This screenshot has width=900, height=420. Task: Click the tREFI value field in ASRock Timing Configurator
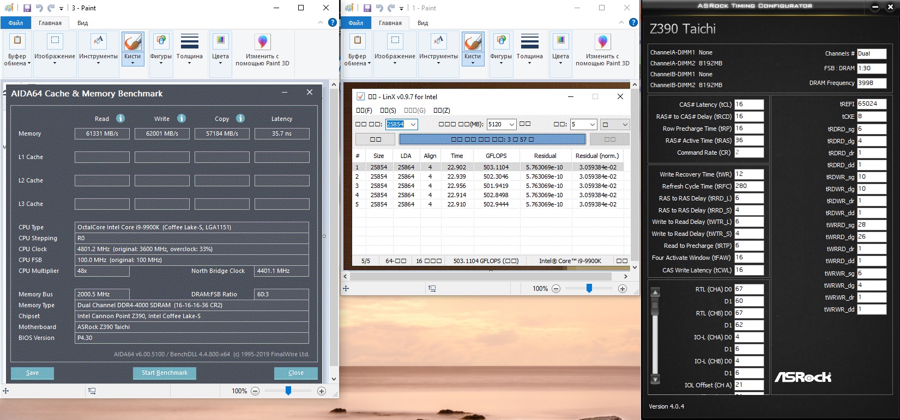[x=871, y=104]
